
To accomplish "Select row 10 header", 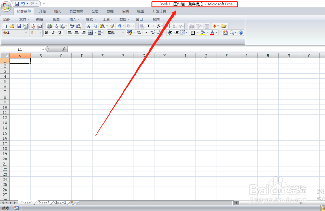I will (5, 108).
